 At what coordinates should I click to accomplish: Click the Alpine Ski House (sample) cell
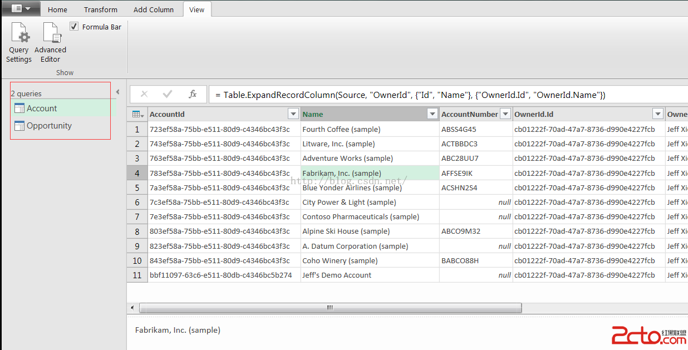pos(370,231)
